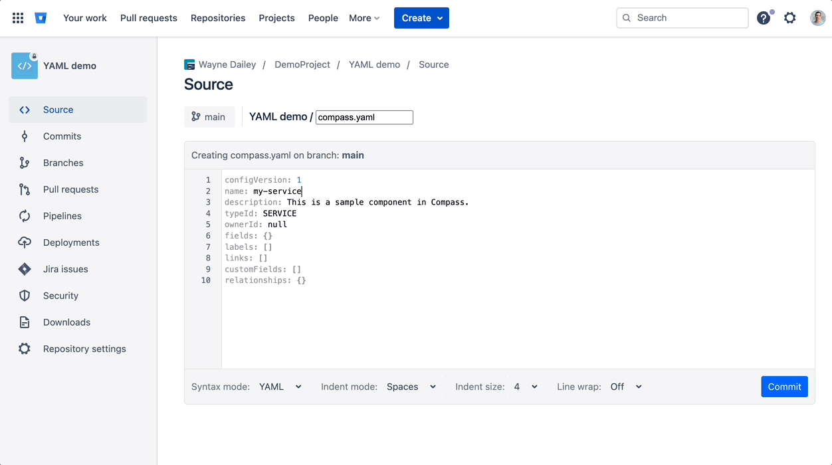The image size is (832, 465).
Task: Open the Indent size dropdown
Action: pos(525,387)
